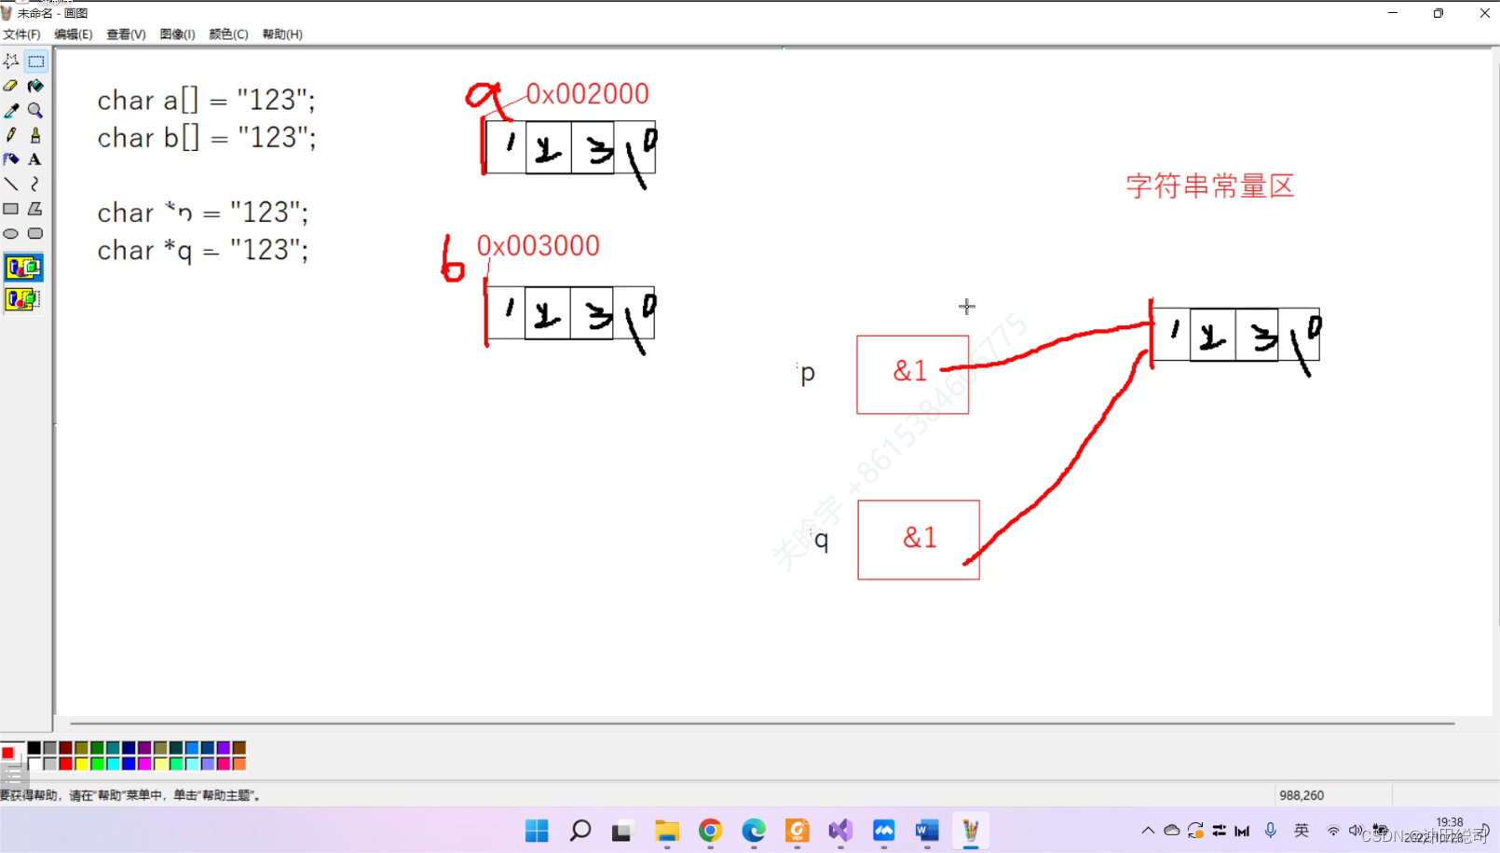
Task: Select the rectangular Select tool
Action: (x=35, y=62)
